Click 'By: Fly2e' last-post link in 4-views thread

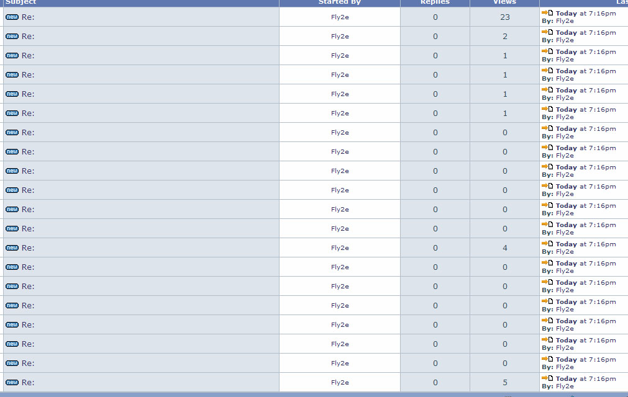tap(565, 252)
